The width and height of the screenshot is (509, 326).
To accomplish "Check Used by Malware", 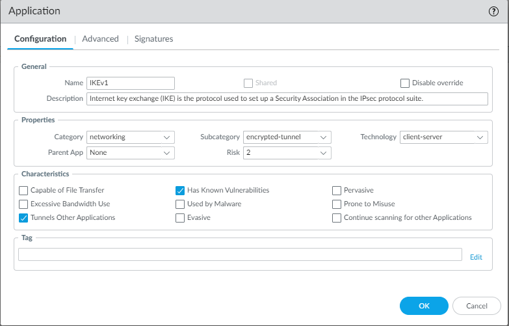I will coord(180,204).
